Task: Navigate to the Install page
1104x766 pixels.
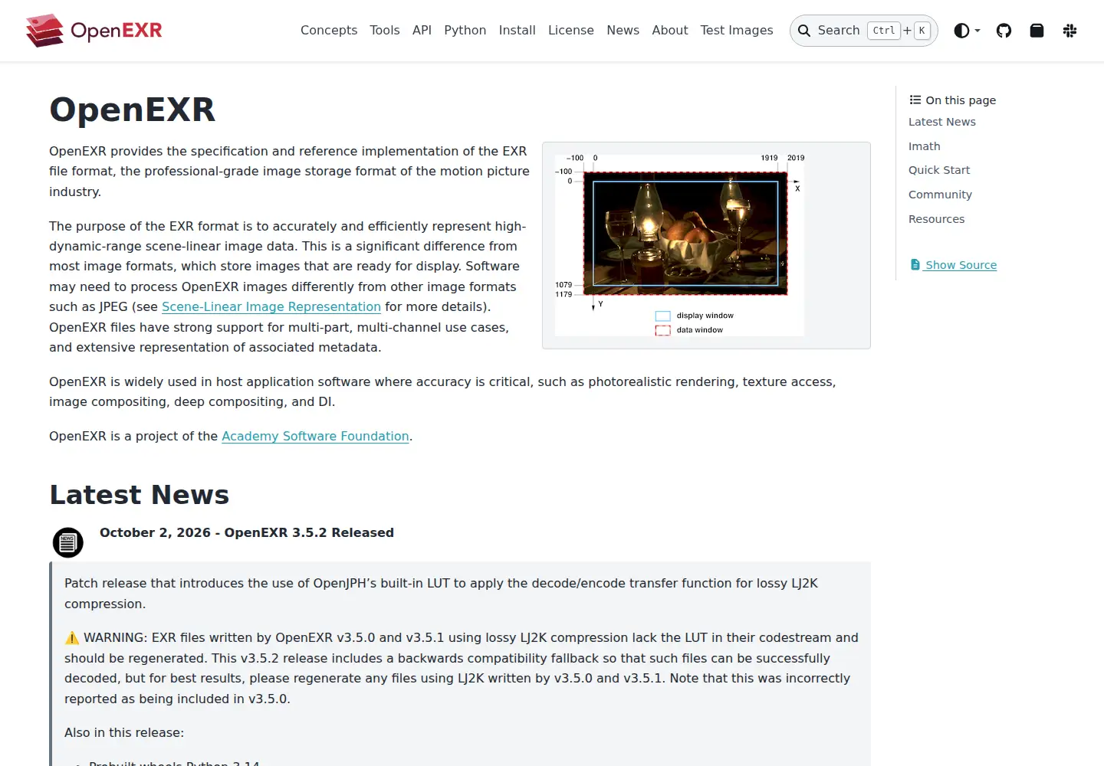Action: [x=517, y=31]
